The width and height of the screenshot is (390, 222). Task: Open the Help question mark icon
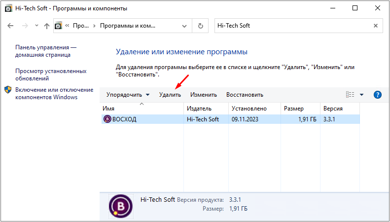pyautogui.click(x=378, y=95)
